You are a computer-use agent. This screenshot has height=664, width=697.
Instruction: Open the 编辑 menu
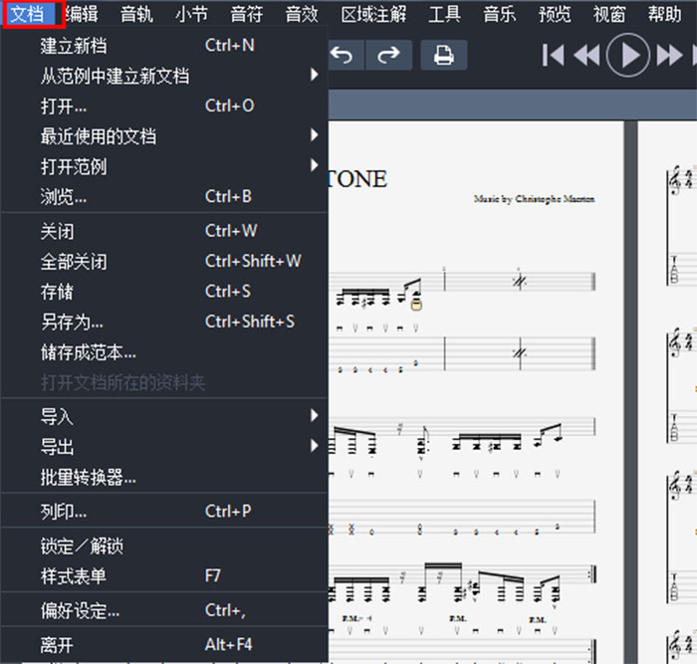click(82, 14)
